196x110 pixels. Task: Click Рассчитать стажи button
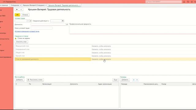coord(35,80)
